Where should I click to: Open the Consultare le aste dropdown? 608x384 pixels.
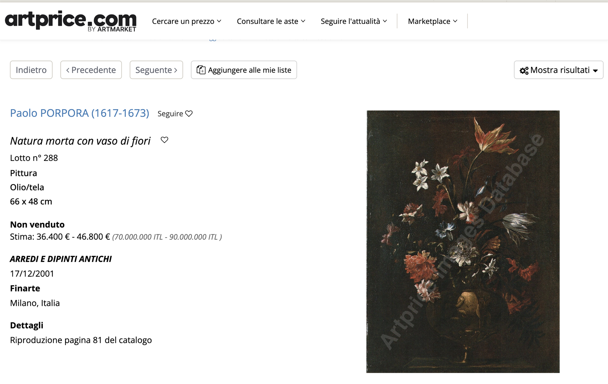(271, 21)
